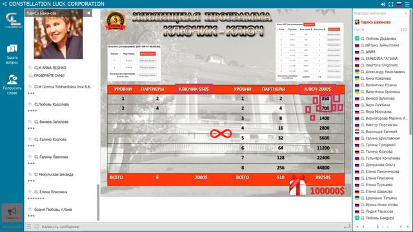413x232 pixels.
Task: Go to next guest list page arrow
Action: click(x=401, y=226)
